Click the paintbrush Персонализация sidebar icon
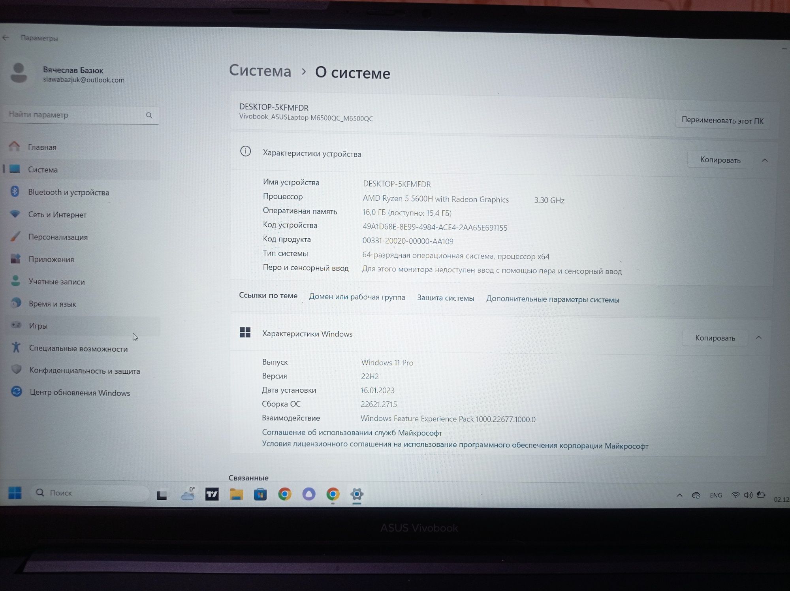This screenshot has width=790, height=591. click(x=15, y=236)
